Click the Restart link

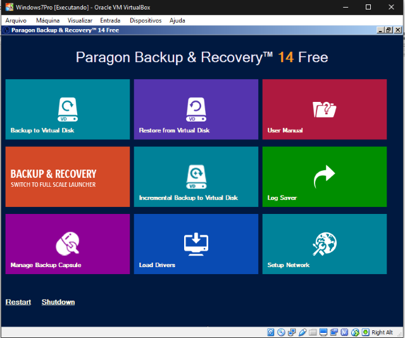[18, 302]
